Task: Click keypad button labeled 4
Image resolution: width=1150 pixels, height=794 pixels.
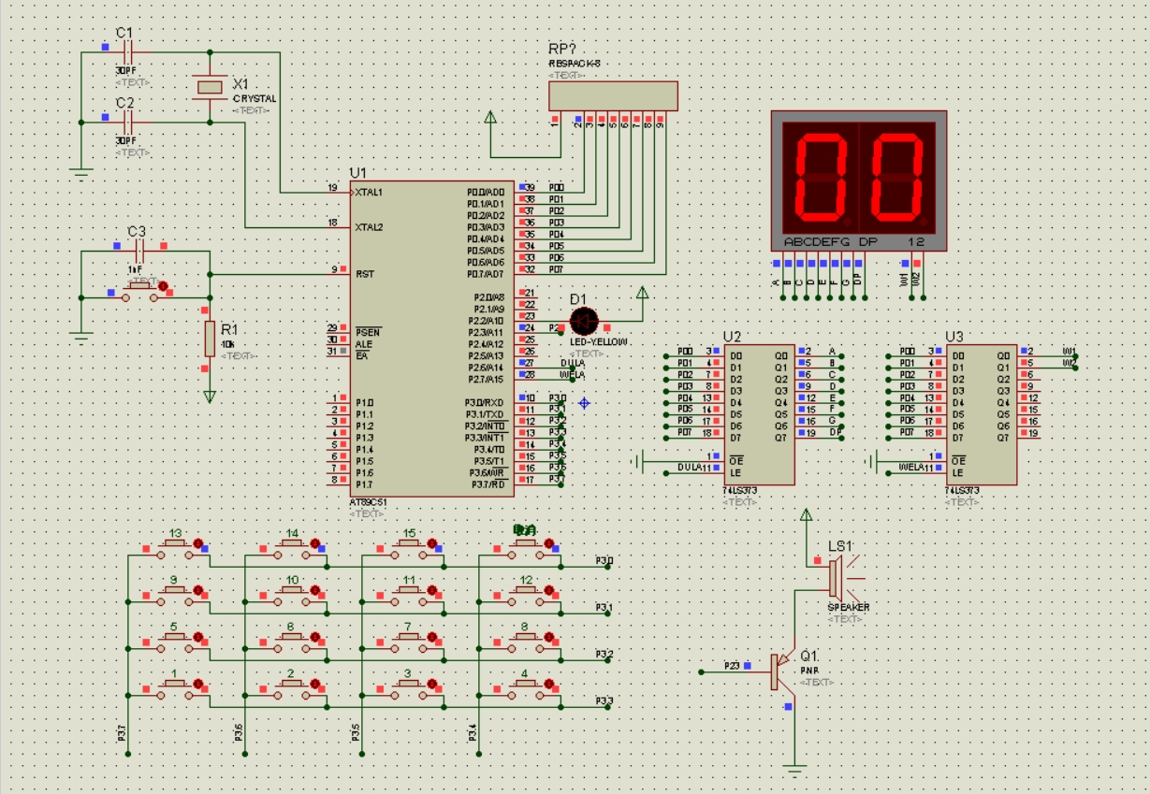Action: pyautogui.click(x=526, y=689)
